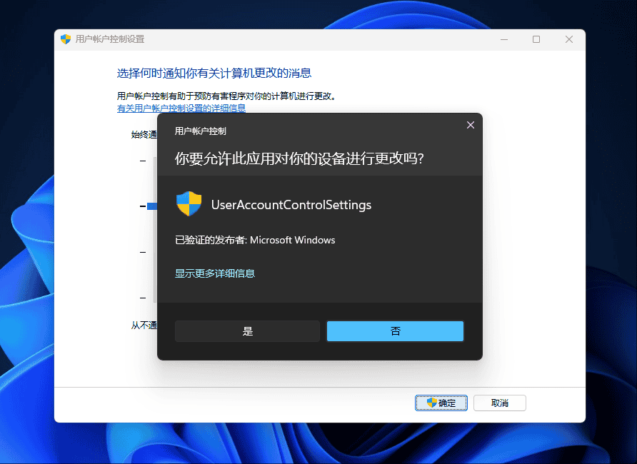Click 是 to allow the changes

click(247, 331)
